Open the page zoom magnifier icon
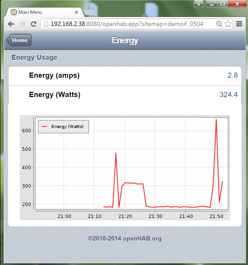Image resolution: width=248 pixels, height=265 pixels. 219,24
